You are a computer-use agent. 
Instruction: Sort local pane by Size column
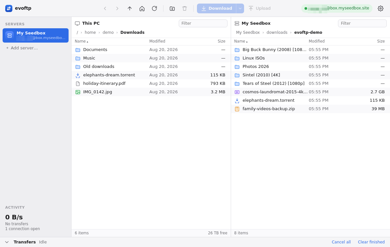click(x=222, y=41)
